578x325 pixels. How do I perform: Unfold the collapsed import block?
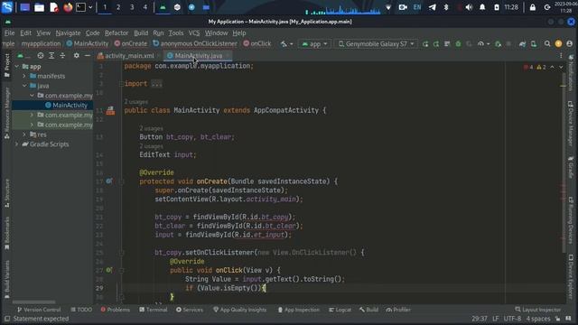(x=156, y=84)
